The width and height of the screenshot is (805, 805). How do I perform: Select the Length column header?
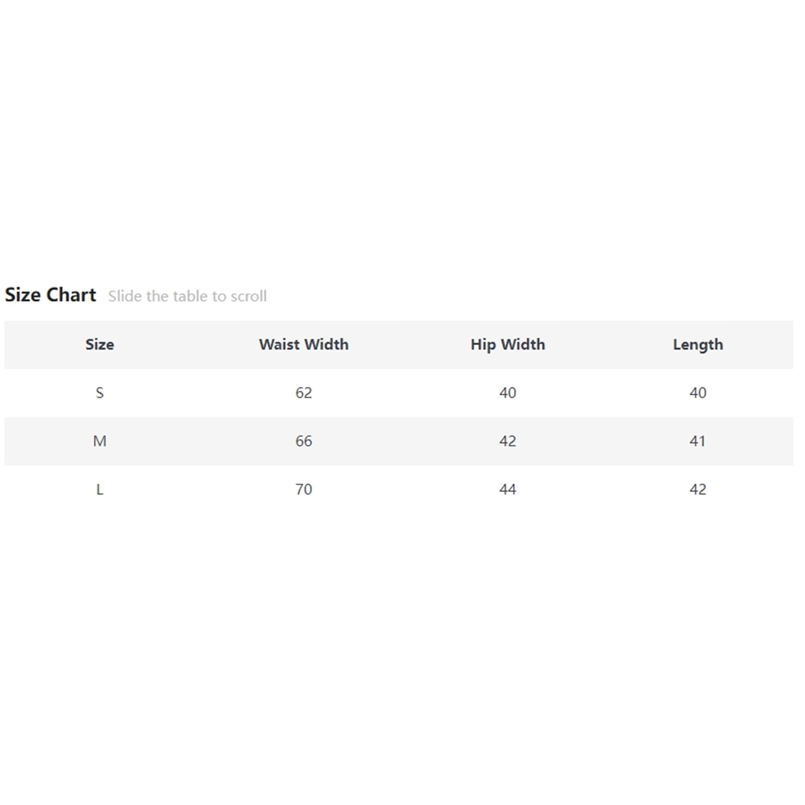tap(698, 344)
